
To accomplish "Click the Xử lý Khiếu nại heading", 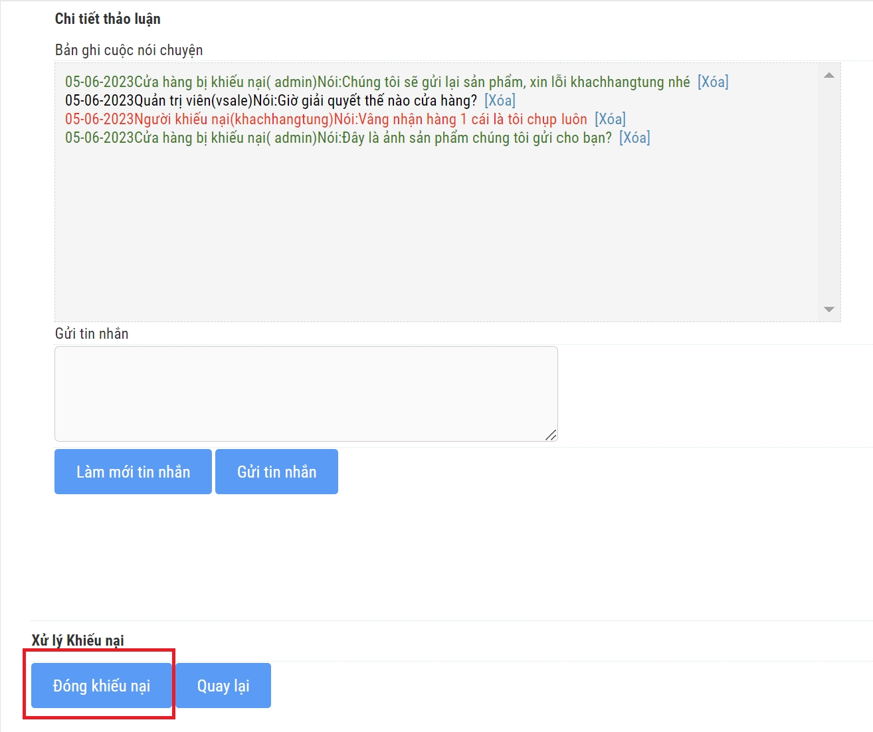I will [x=78, y=640].
